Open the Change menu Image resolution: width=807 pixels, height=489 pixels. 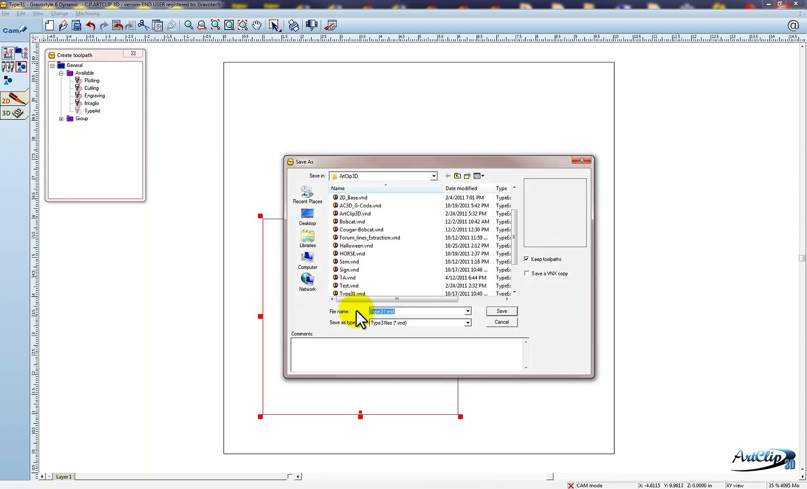pyautogui.click(x=59, y=14)
